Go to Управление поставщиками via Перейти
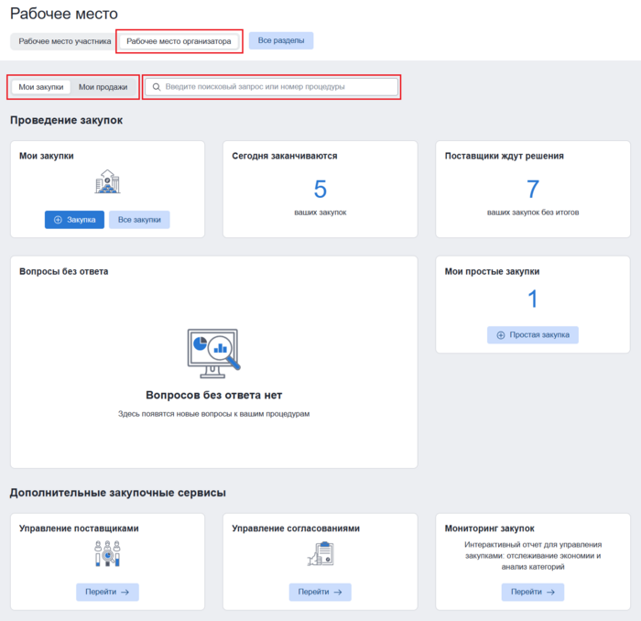Viewport: 641px width, 621px height. point(107,593)
